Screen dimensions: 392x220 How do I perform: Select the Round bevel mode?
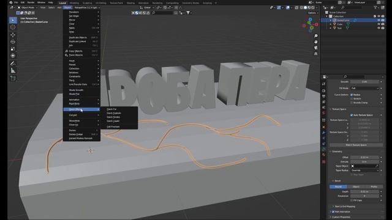(338, 187)
